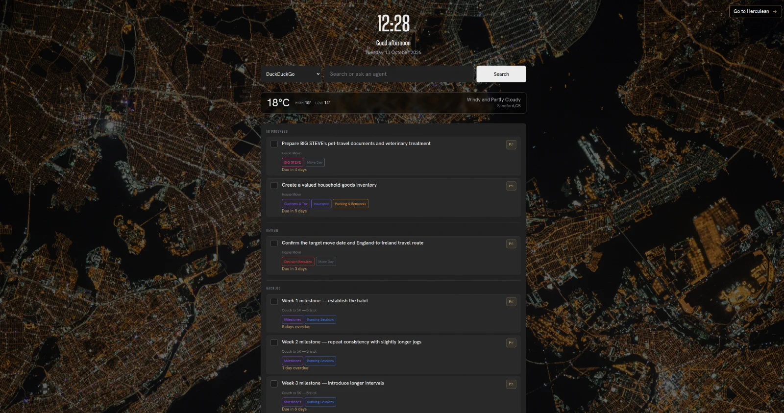Click the 'Due in 5 days' label

(x=294, y=211)
